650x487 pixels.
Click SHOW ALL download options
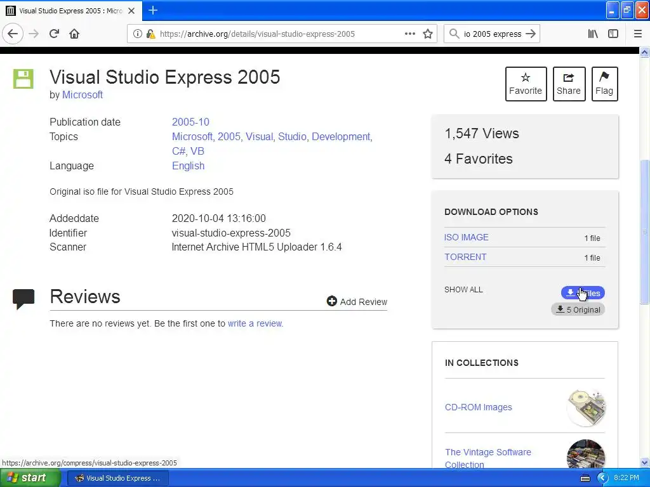tap(463, 289)
